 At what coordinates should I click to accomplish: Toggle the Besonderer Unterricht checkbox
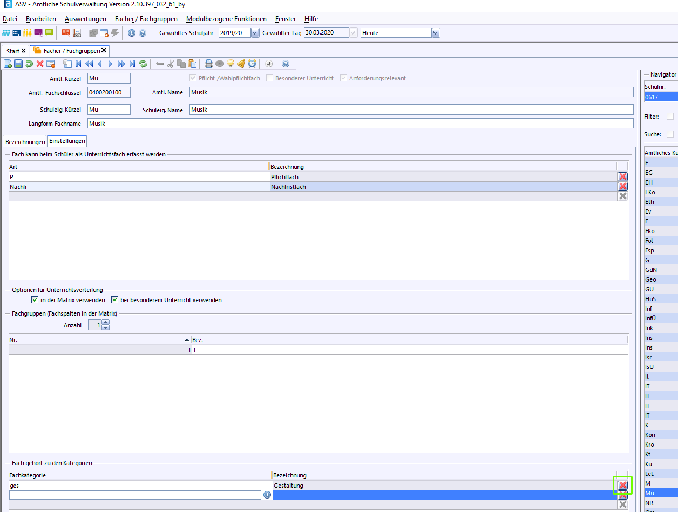coord(270,78)
